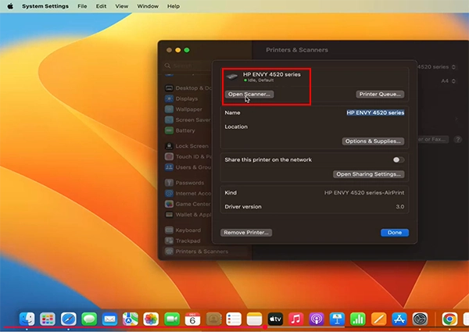Select Internet Accounts in sidebar
Viewport: 469px width, 332px height.
coord(188,194)
